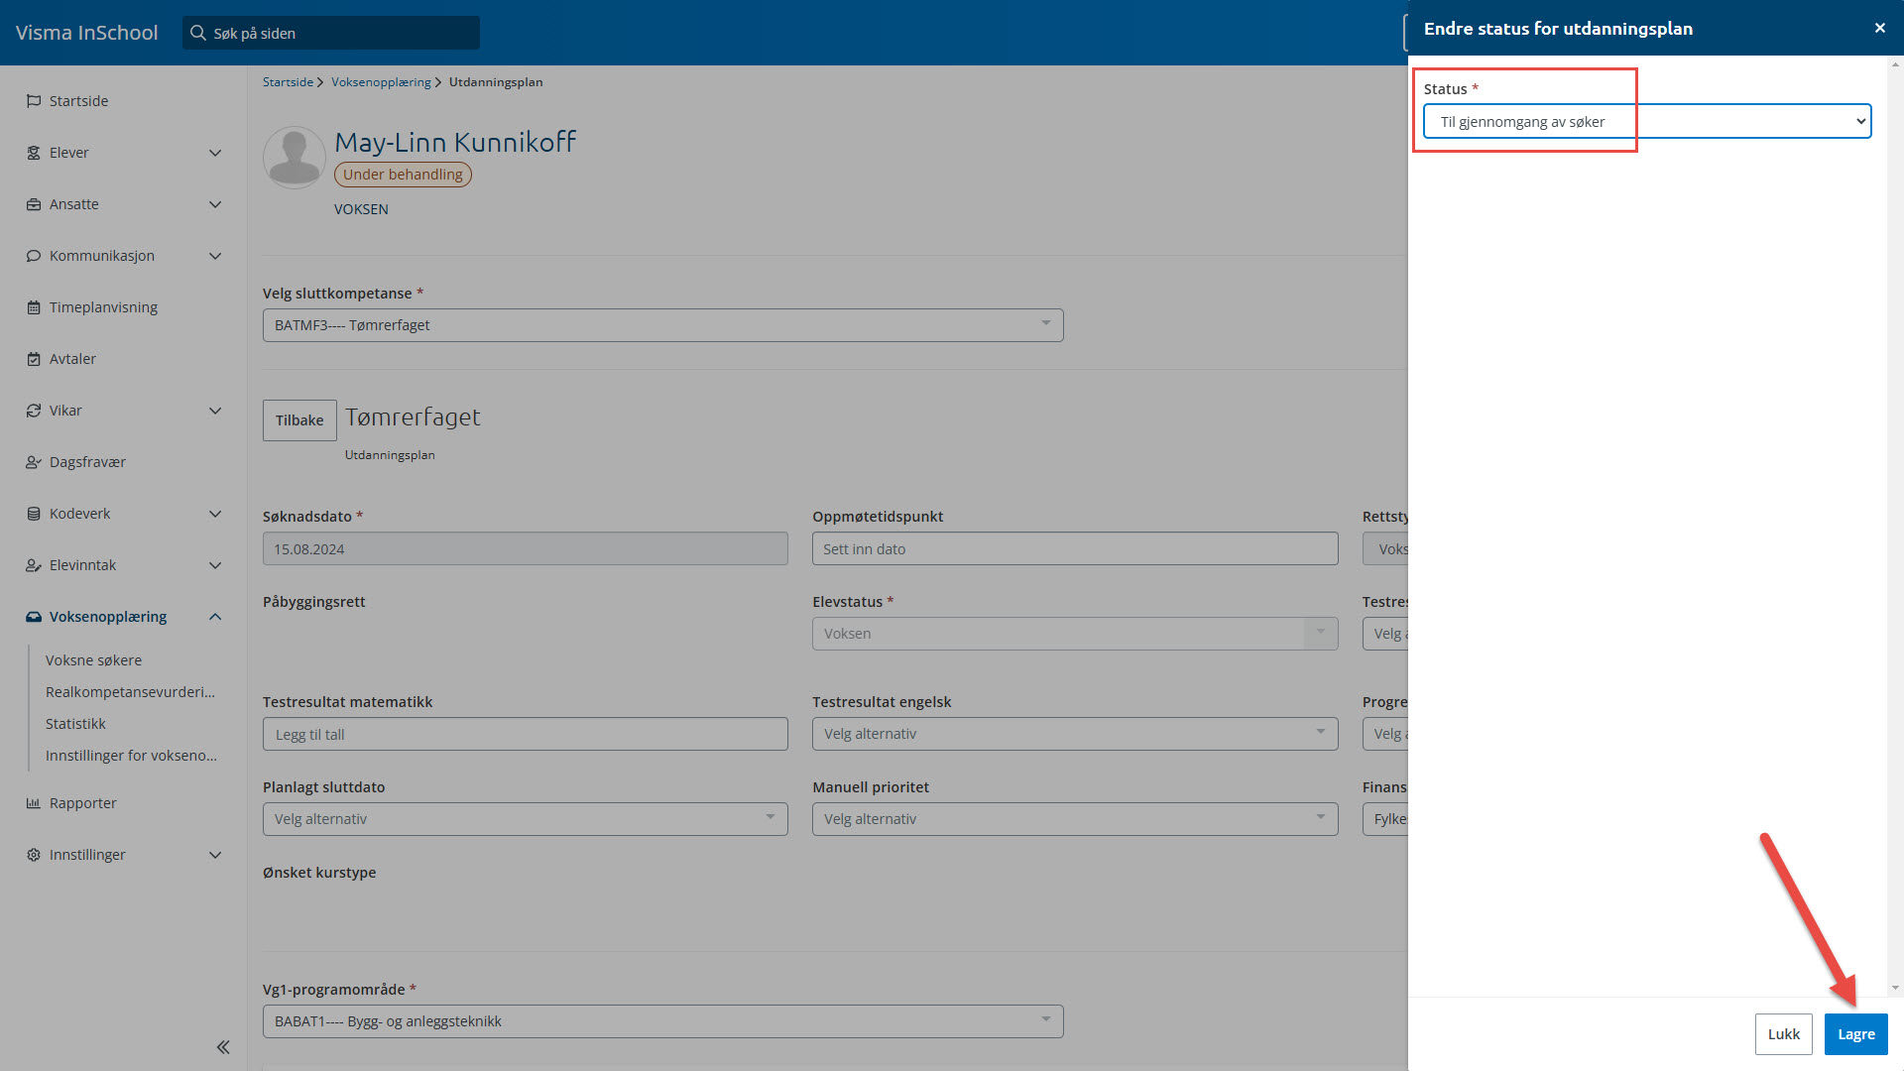1904x1071 pixels.
Task: Click the Startside flag icon in sidebar
Action: point(34,101)
